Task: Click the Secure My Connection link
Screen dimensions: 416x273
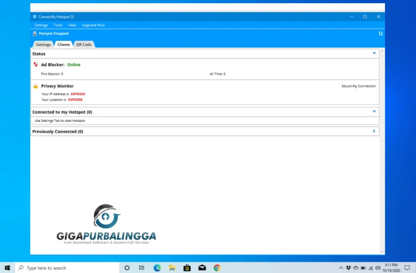Action: pos(358,86)
